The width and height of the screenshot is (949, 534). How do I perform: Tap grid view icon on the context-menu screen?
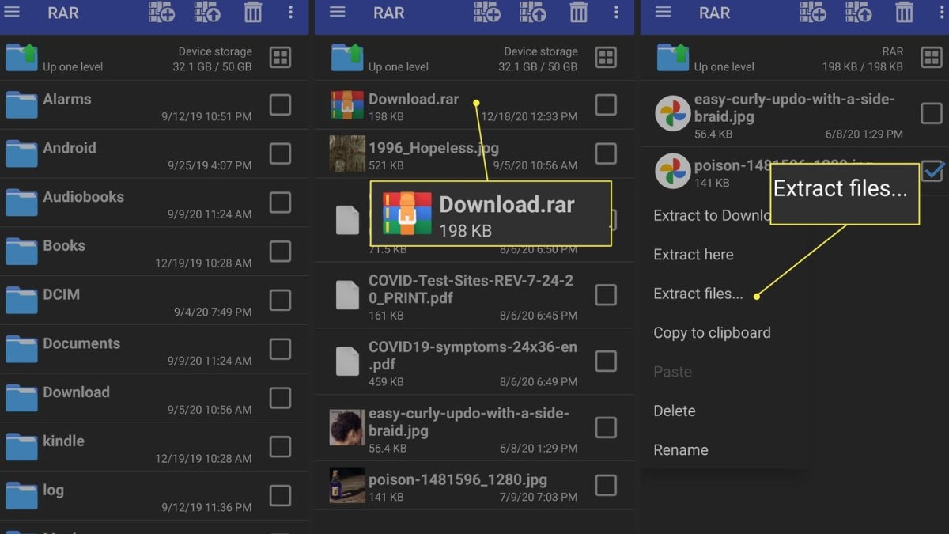(x=932, y=58)
